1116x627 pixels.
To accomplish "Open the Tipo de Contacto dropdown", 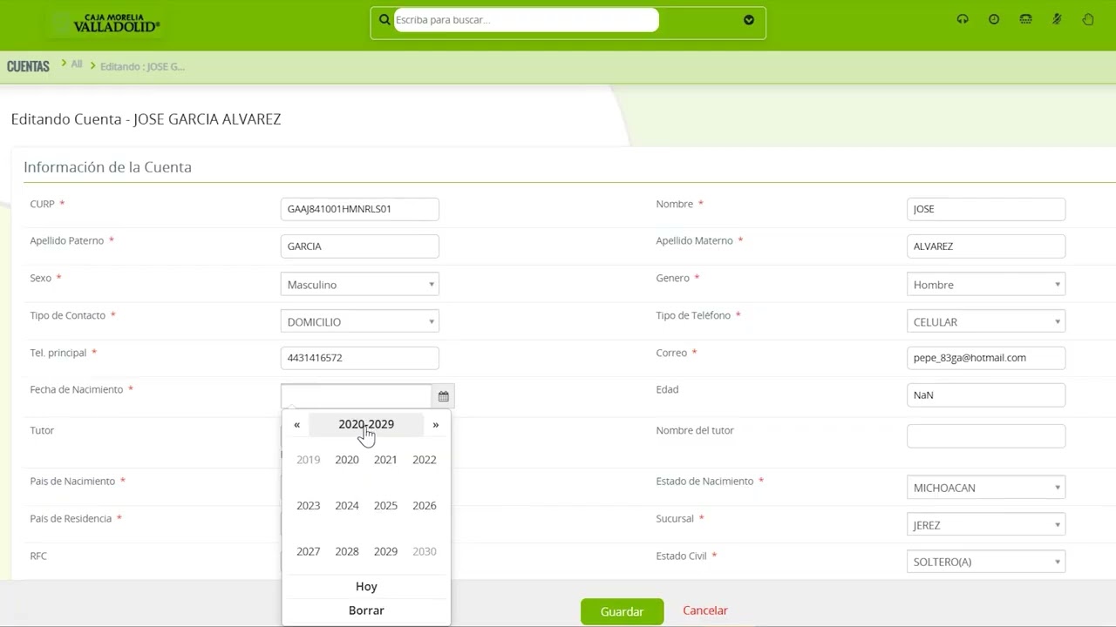I will (x=359, y=321).
